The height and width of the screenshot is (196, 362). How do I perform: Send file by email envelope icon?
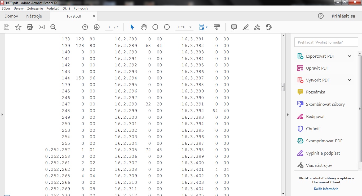(x=42, y=27)
